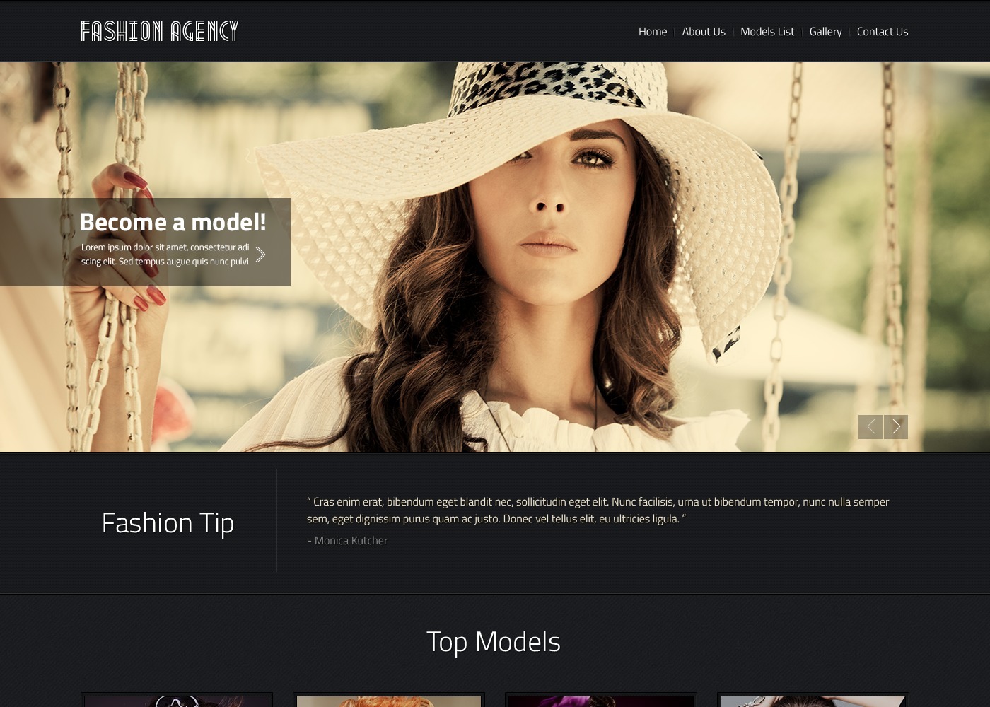Click the Lorem ipsum caption text in banner

pos(165,255)
